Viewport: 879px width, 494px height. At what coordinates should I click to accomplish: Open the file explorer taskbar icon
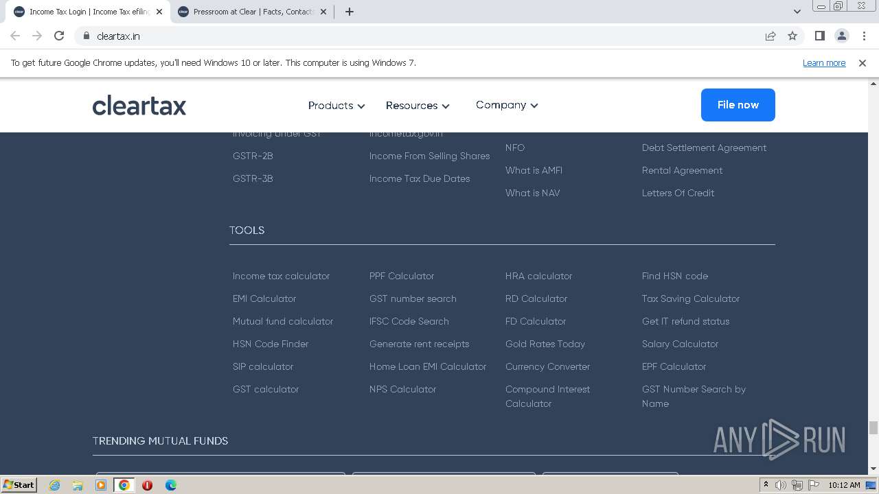coord(78,485)
